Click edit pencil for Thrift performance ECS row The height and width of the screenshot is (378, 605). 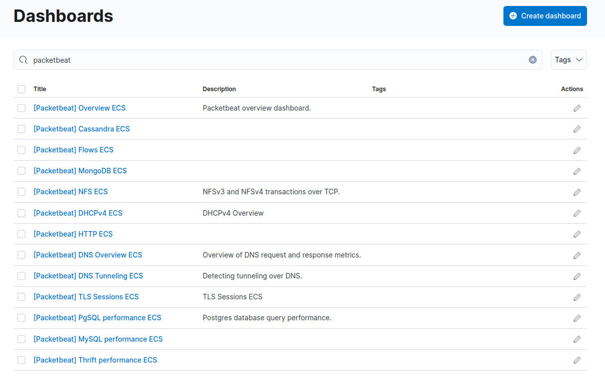(x=577, y=360)
